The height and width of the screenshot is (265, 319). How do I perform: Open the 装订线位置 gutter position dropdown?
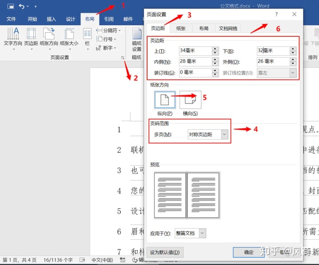coord(276,73)
